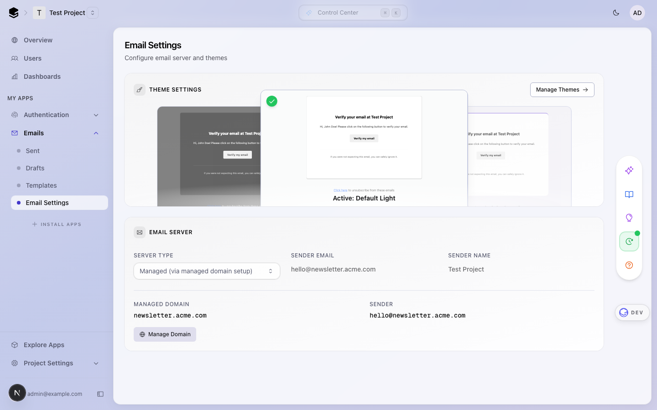Open the Test Project switcher dropdown

[93, 13]
